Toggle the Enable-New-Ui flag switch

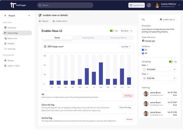112,31
